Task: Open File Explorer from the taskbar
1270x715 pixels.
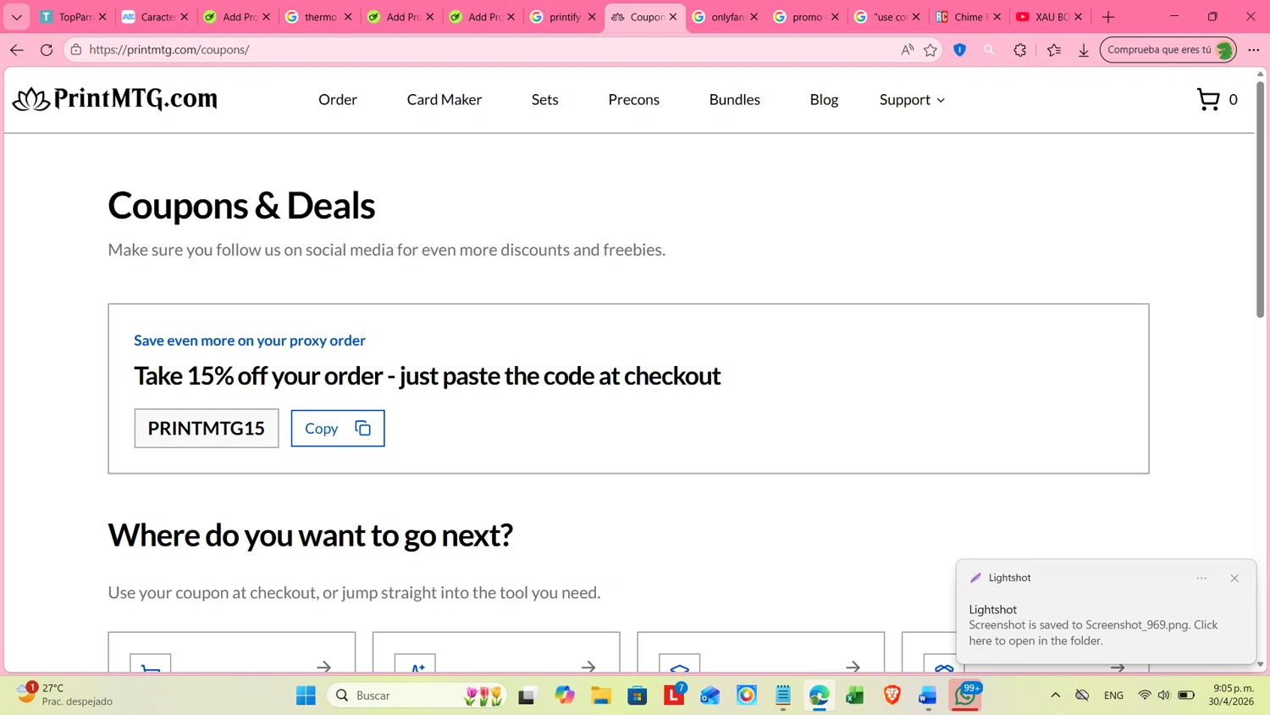Action: (x=601, y=696)
